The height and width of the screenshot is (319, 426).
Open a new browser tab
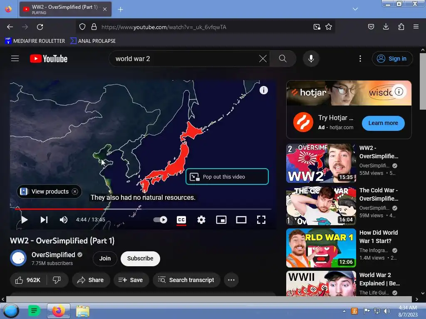(120, 10)
